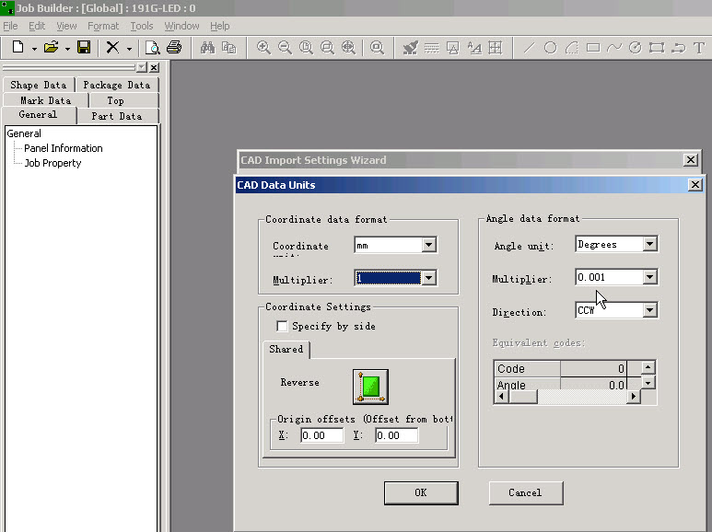The height and width of the screenshot is (532, 712).
Task: Open the coordinate Multiplier dropdown
Action: coord(428,278)
